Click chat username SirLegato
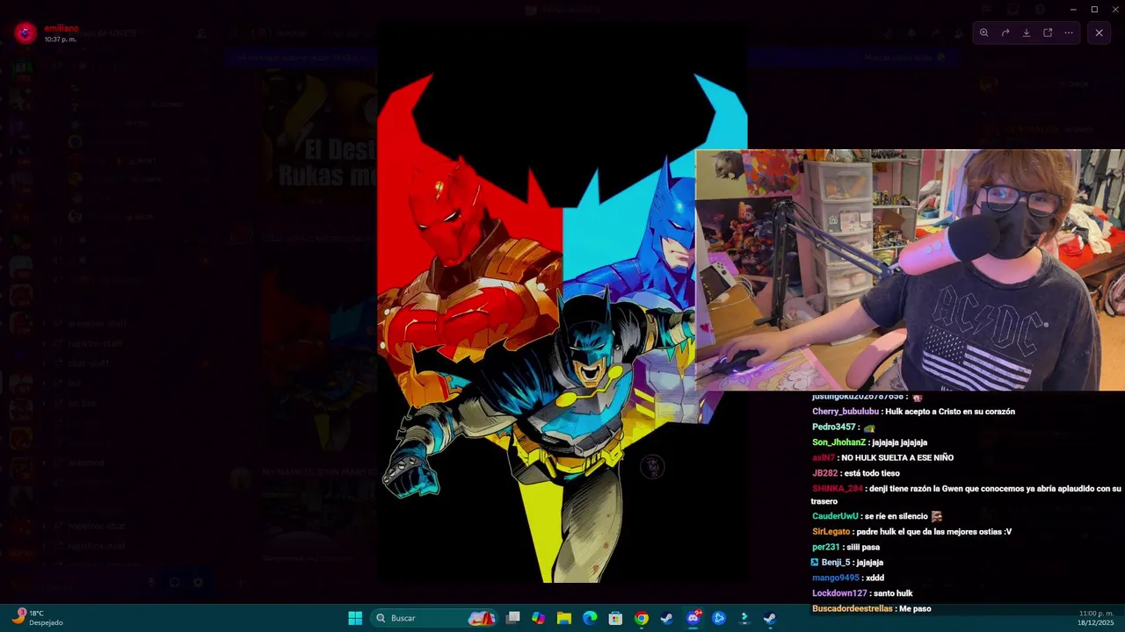This screenshot has width=1125, height=632. coord(831,532)
